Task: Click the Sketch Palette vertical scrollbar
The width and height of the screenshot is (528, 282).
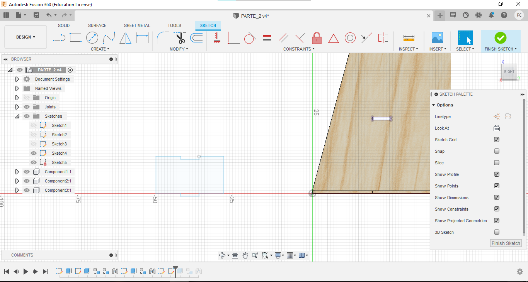Action: click(x=525, y=166)
